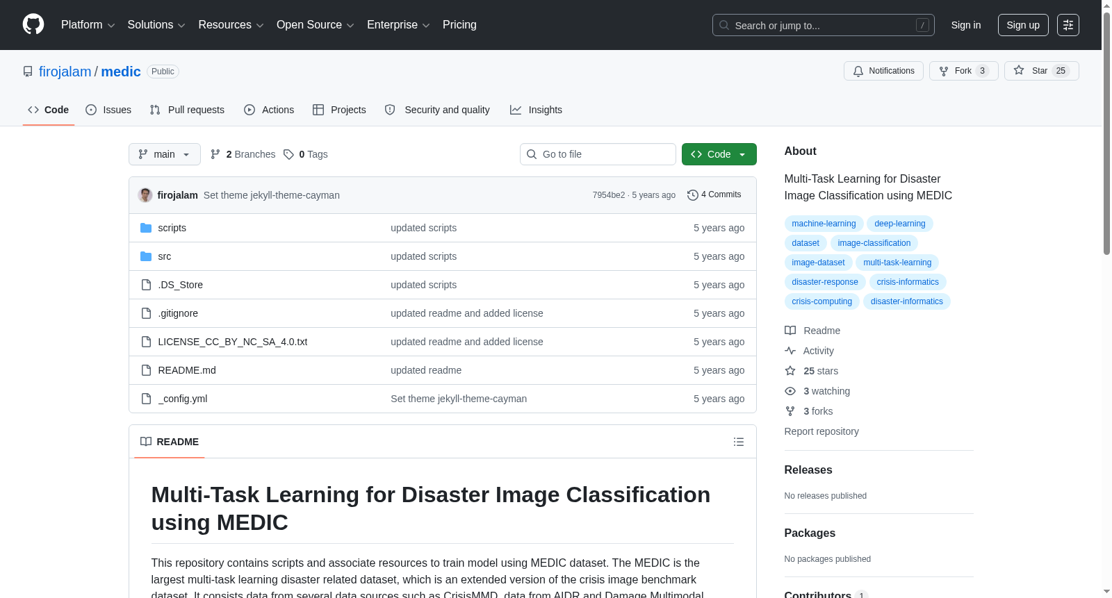
Task: Click the README.md file icon
Action: tap(146, 370)
